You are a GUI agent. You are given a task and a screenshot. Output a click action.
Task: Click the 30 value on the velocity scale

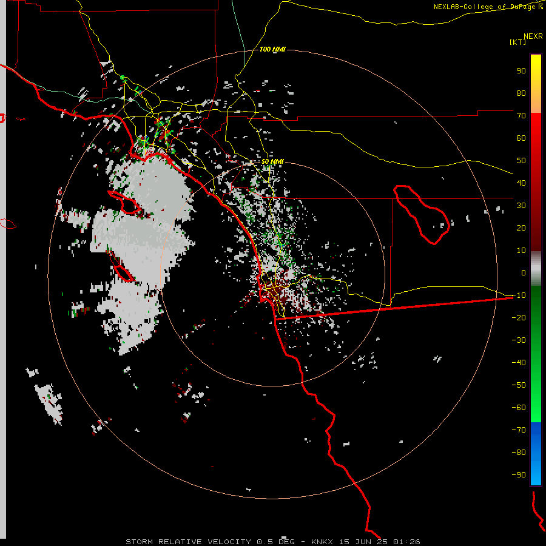coord(521,206)
